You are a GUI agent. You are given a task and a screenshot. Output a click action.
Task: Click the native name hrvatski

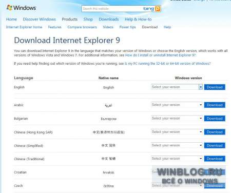[x=108, y=172]
